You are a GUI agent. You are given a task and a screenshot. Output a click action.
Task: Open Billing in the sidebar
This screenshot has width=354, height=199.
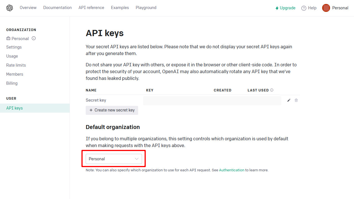[12, 83]
